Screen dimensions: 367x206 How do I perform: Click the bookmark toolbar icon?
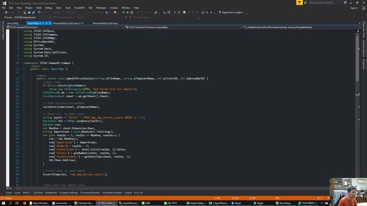pos(184,13)
